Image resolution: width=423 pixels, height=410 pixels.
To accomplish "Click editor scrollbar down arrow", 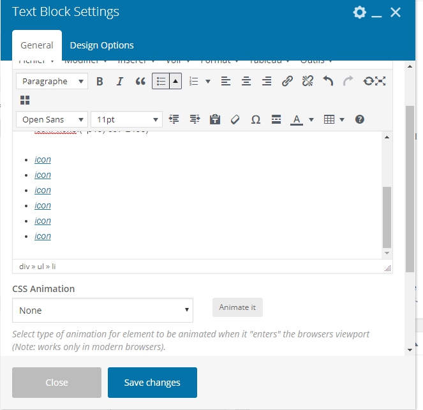I will coord(387,253).
